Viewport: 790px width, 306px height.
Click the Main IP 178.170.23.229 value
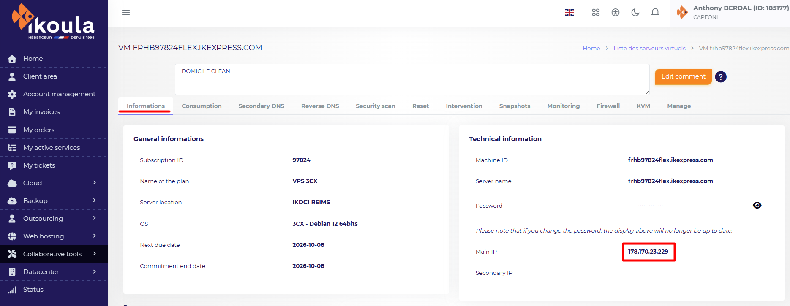point(648,252)
